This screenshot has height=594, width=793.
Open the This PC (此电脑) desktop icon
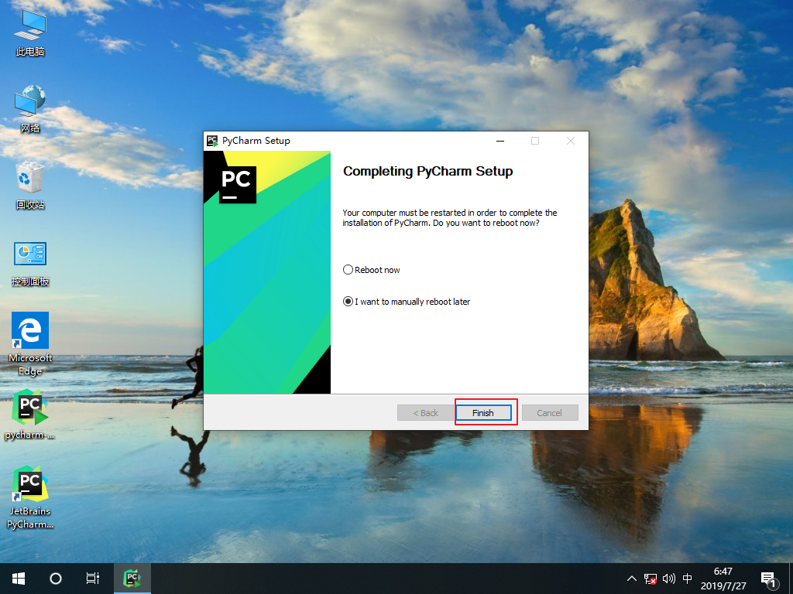tap(29, 29)
